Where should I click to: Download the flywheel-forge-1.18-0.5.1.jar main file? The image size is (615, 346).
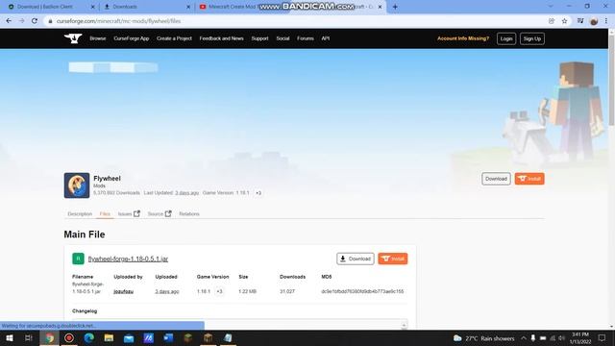click(356, 259)
